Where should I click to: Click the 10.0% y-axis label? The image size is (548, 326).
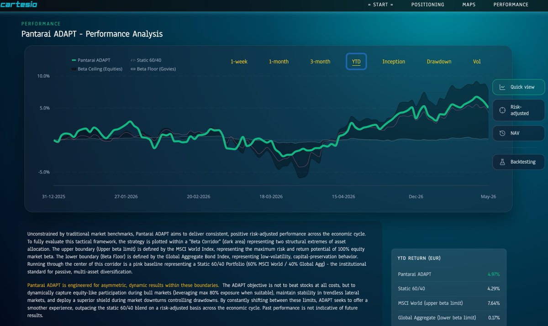(x=43, y=76)
